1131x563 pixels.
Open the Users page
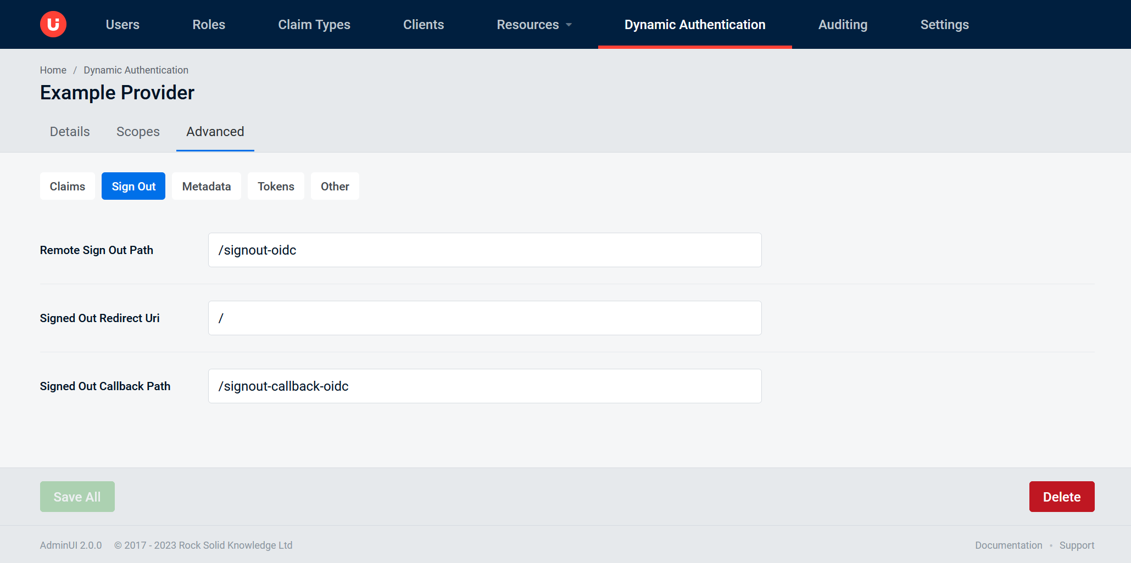122,25
